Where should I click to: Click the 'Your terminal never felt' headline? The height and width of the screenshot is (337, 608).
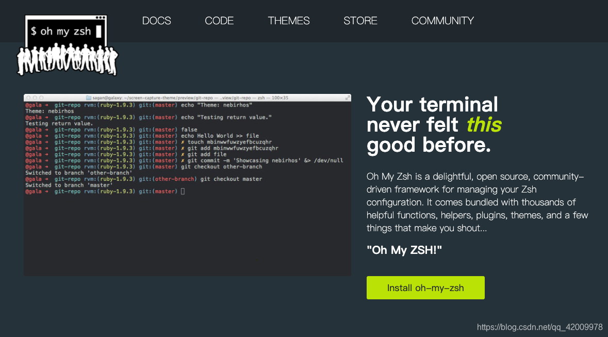pyautogui.click(x=434, y=124)
